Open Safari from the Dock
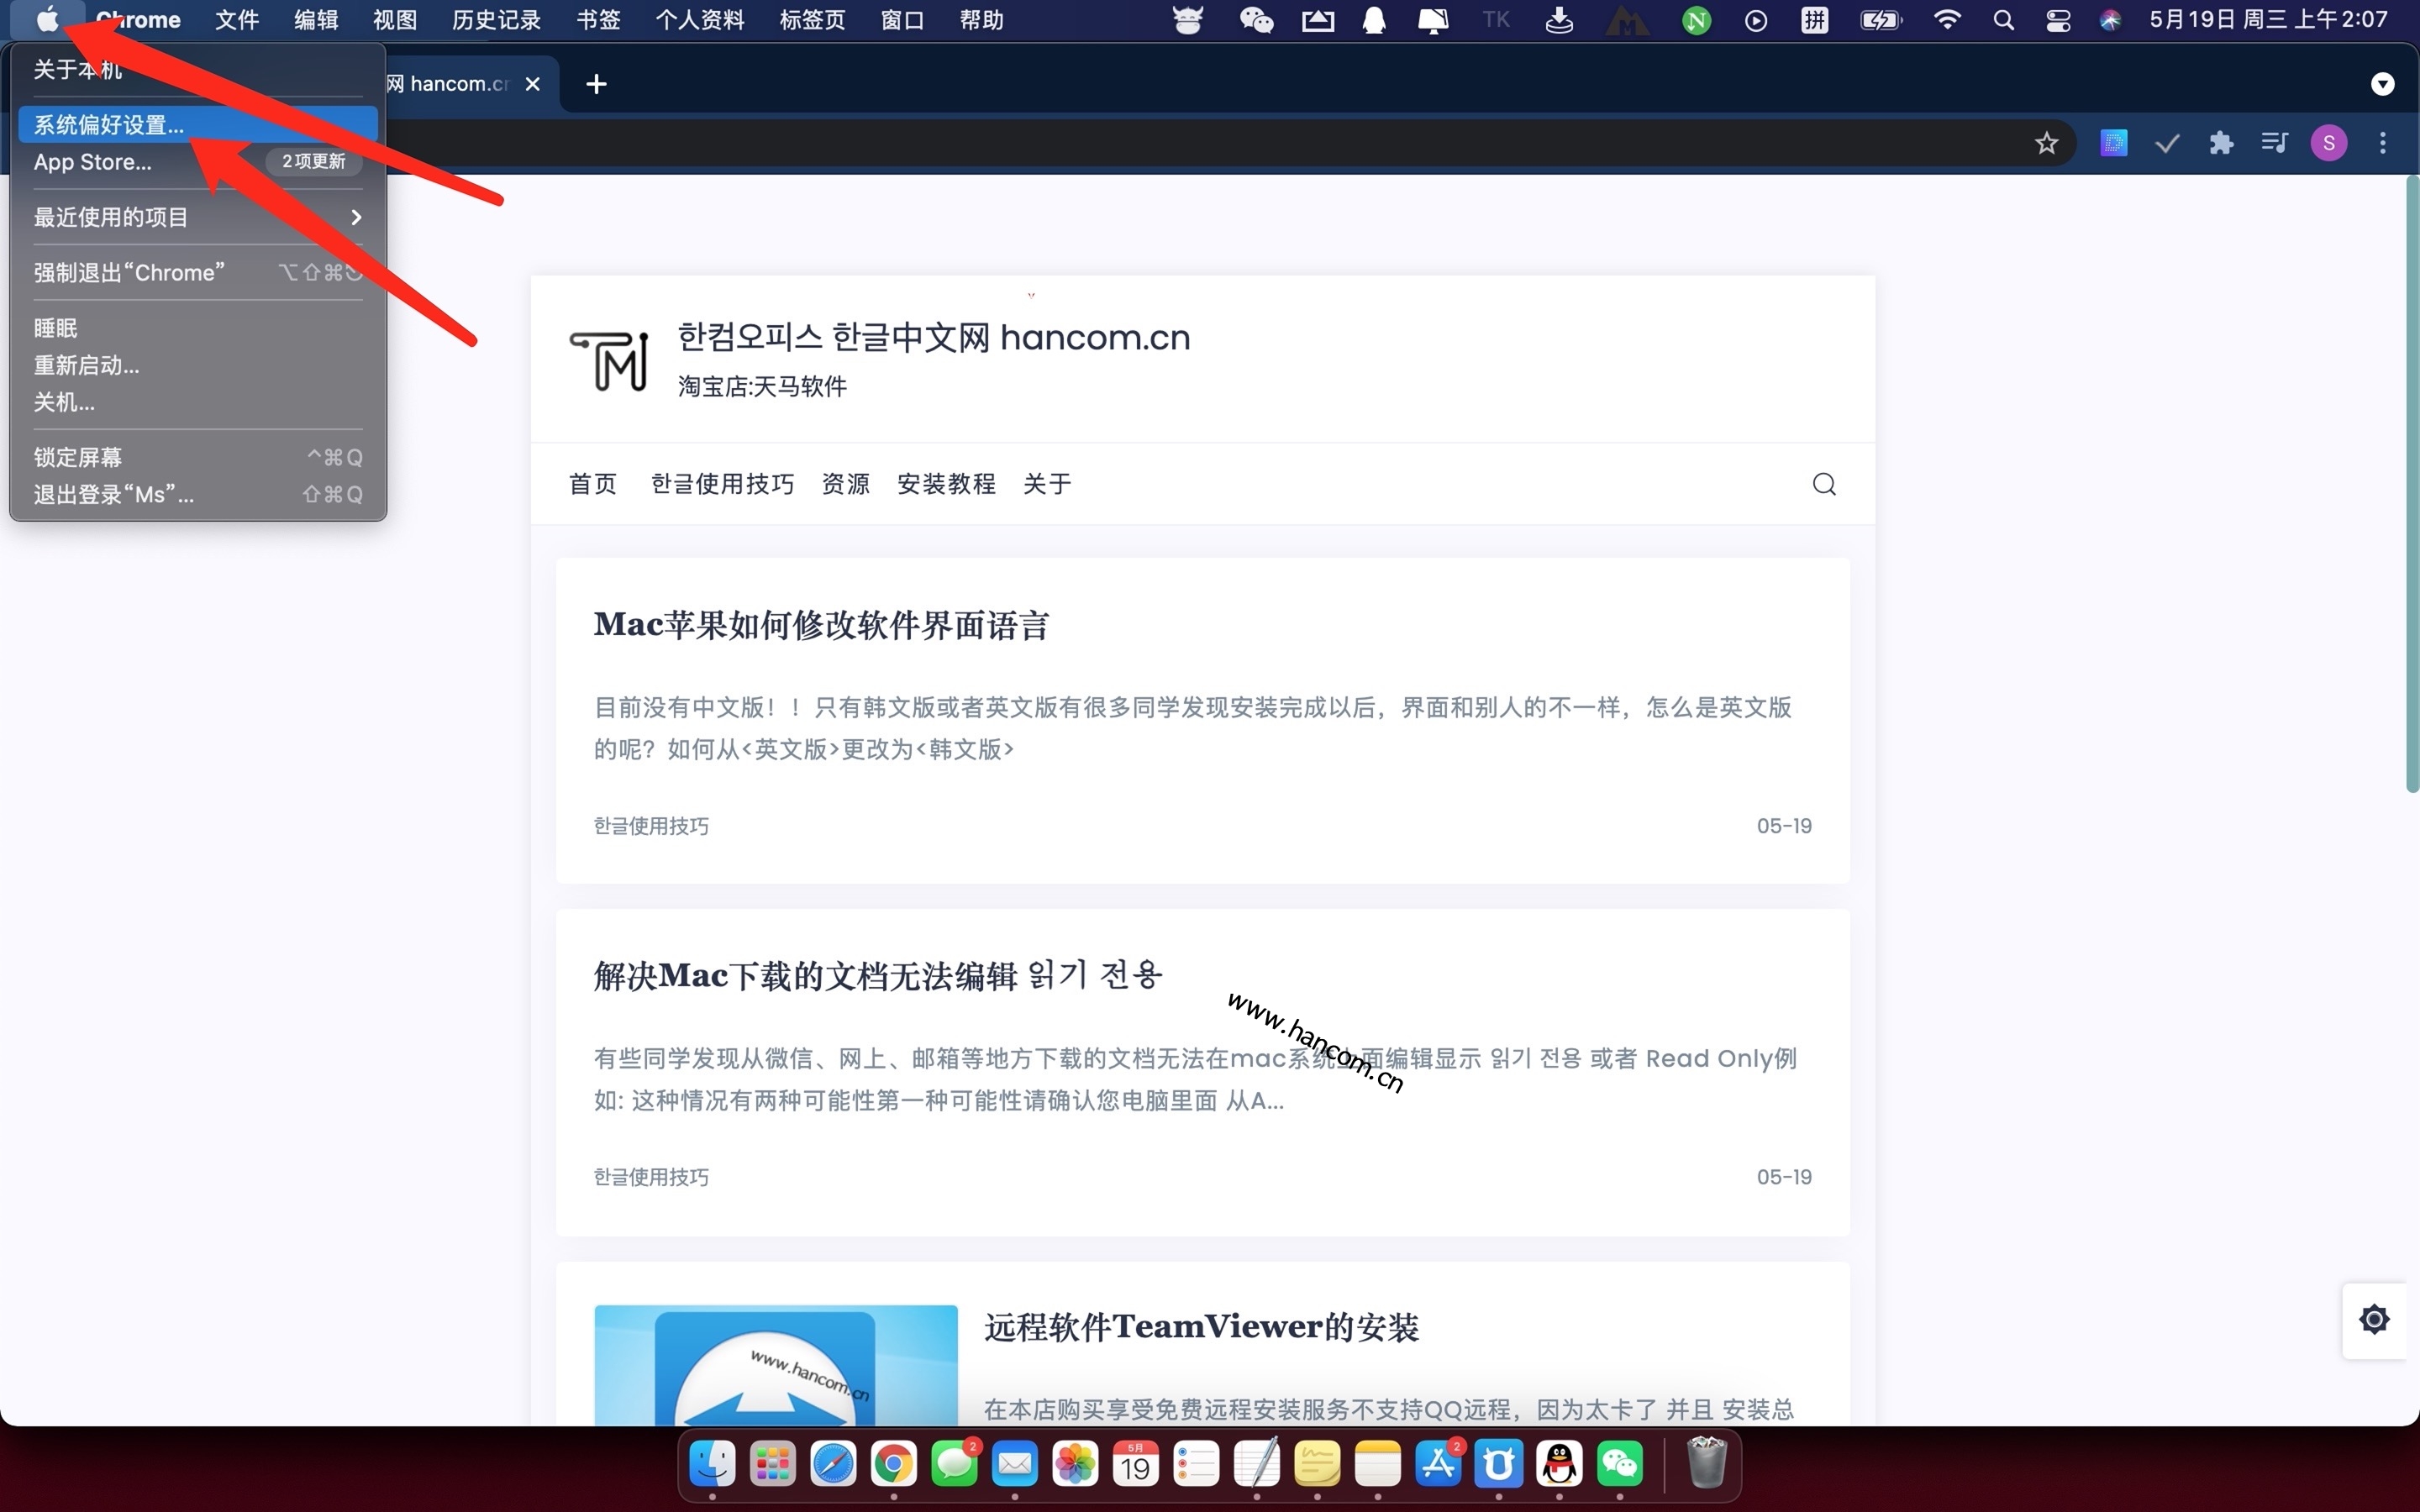 [833, 1465]
